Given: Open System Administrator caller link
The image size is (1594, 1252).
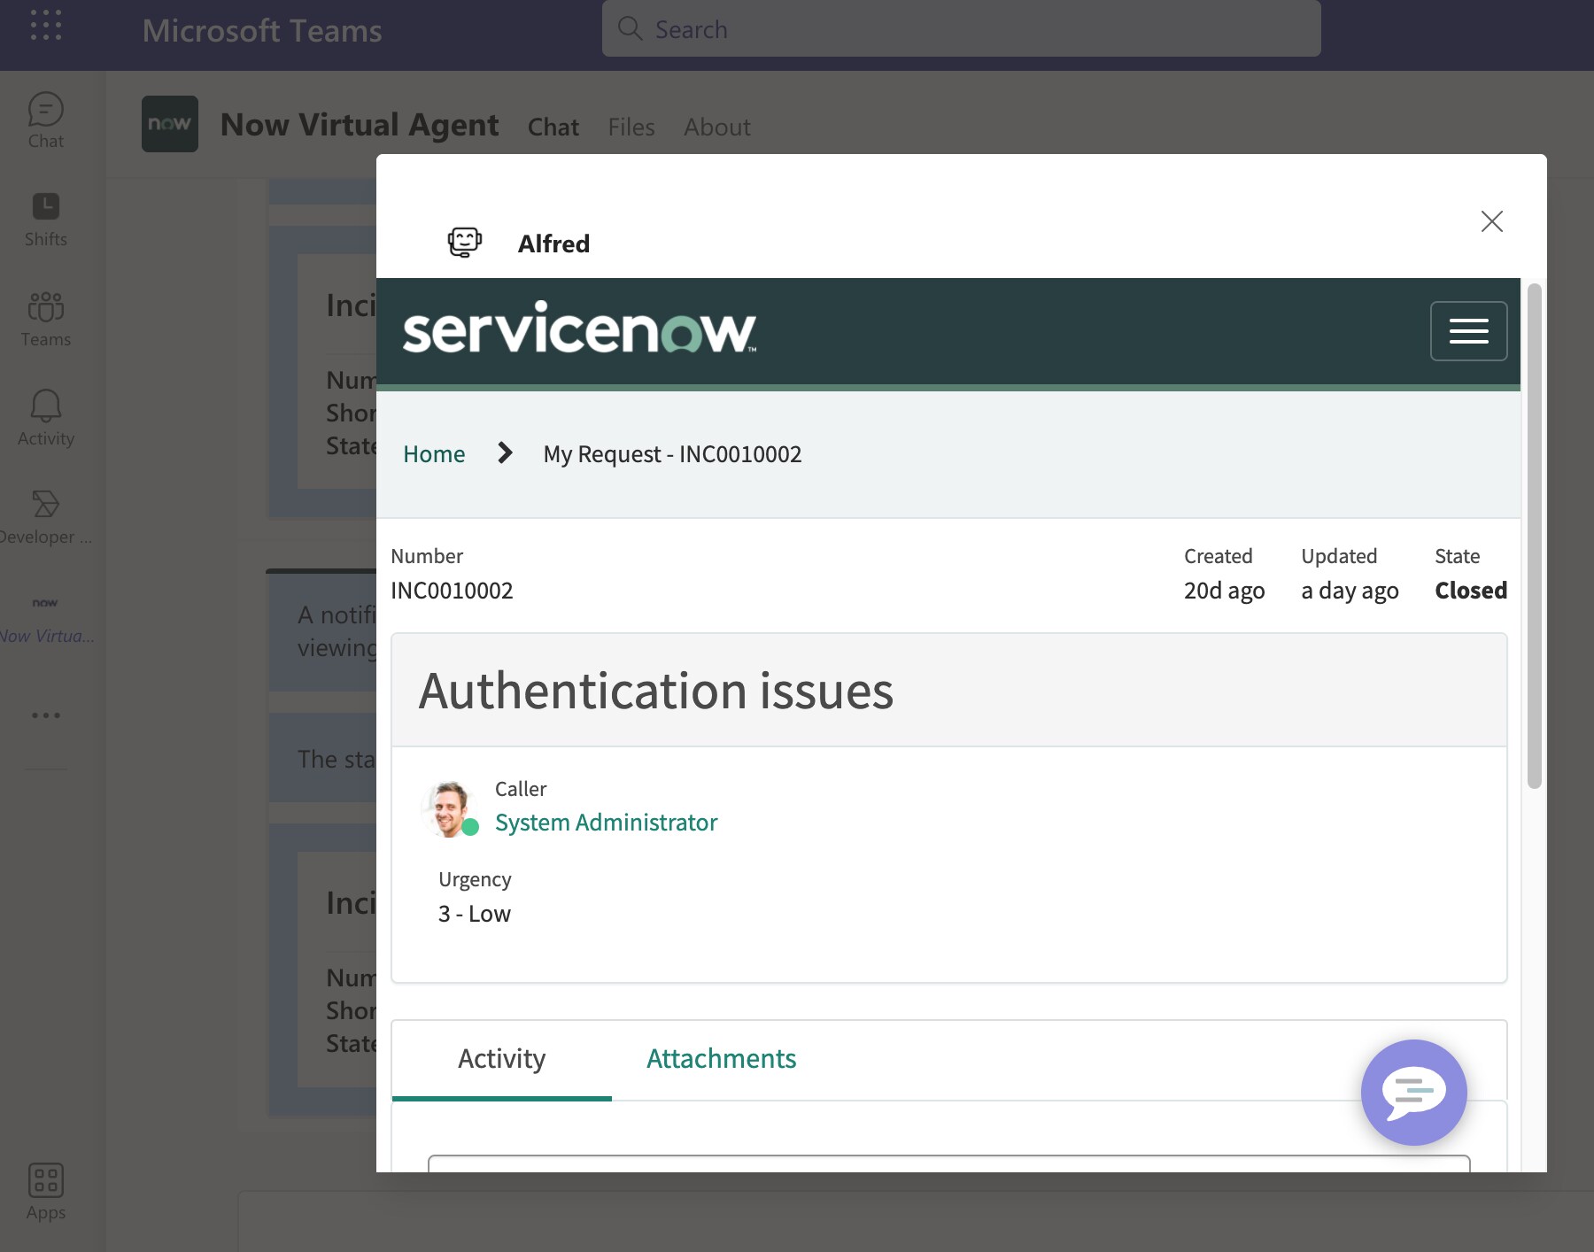Looking at the screenshot, I should pyautogui.click(x=606, y=823).
